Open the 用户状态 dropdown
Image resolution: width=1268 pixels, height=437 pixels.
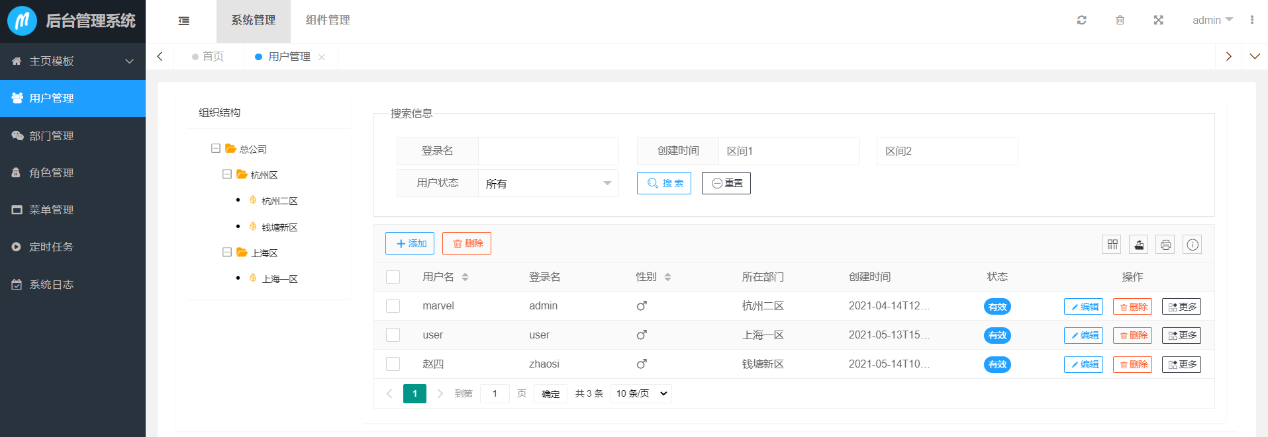pos(548,183)
